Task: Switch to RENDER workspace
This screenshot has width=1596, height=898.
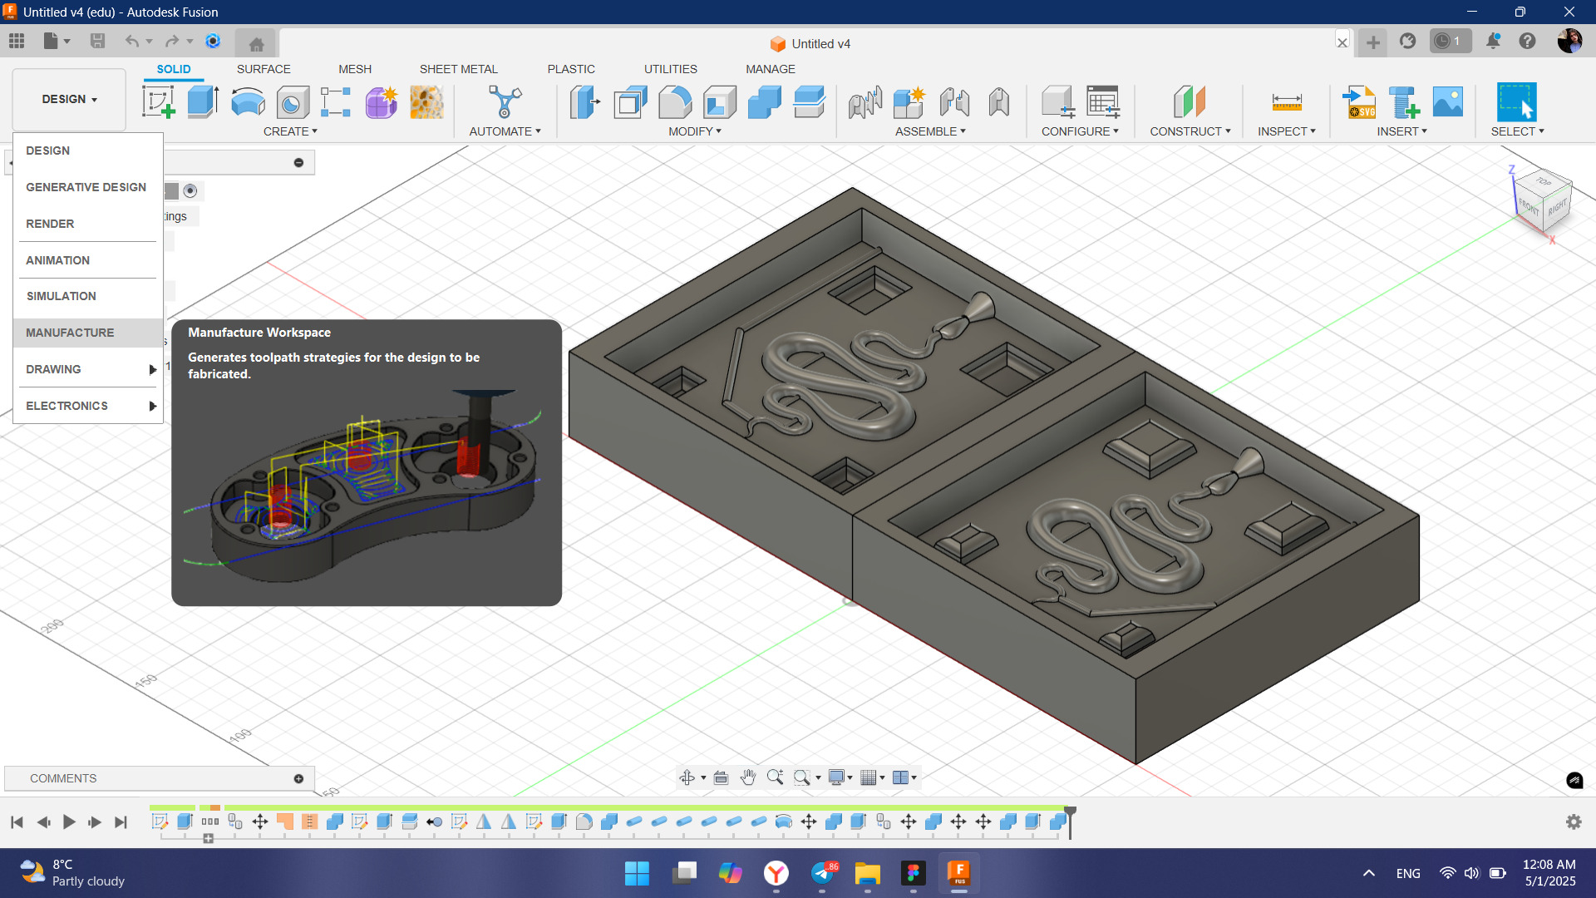Action: pyautogui.click(x=88, y=224)
